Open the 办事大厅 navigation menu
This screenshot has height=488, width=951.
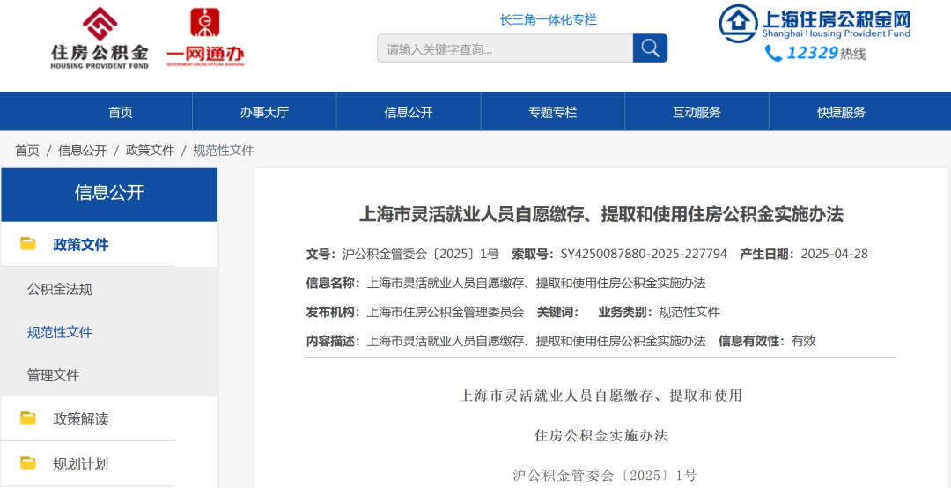pos(264,112)
